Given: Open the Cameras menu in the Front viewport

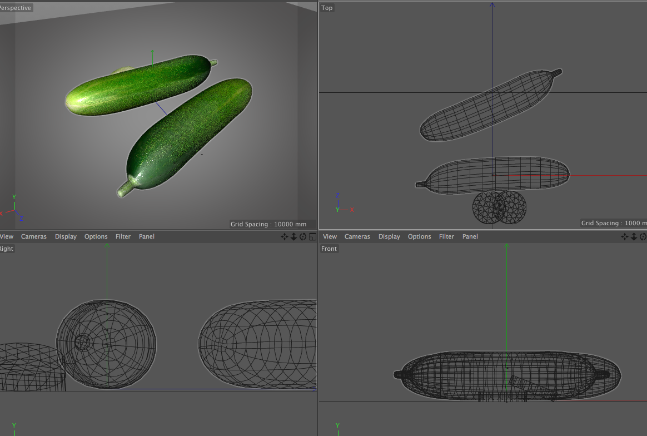Looking at the screenshot, I should (357, 237).
